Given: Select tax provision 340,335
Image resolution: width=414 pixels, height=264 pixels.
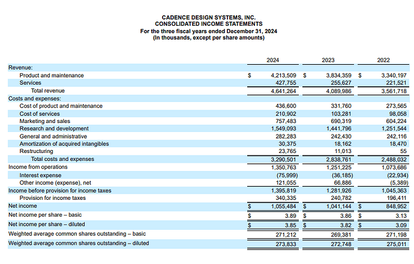Looking at the screenshot, I should click(286, 198).
